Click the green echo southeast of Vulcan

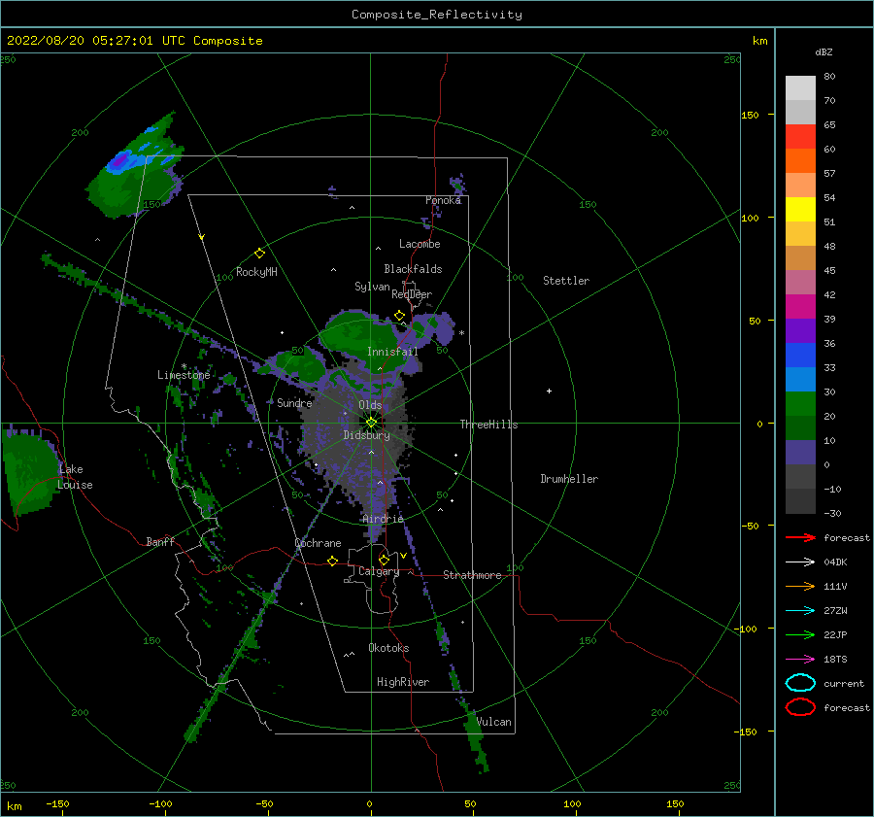click(x=477, y=739)
